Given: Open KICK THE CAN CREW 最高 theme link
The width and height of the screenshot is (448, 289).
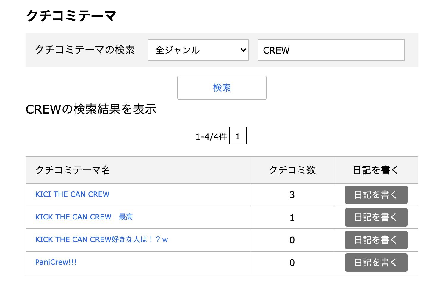Looking at the screenshot, I should (x=84, y=217).
